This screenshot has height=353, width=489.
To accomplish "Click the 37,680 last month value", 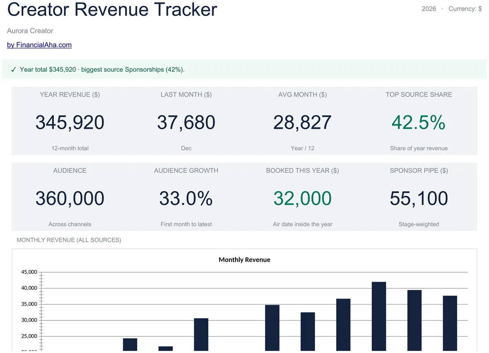I will pos(186,122).
